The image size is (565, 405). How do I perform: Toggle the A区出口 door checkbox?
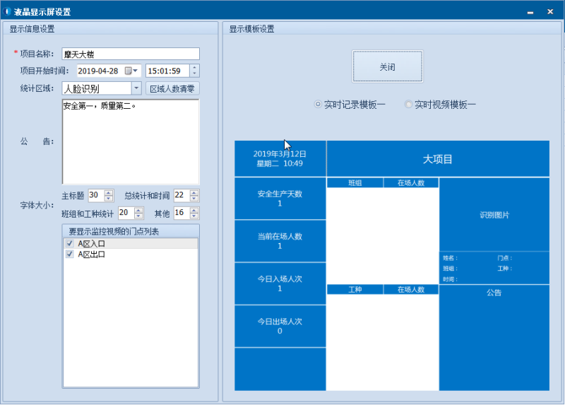pos(69,254)
